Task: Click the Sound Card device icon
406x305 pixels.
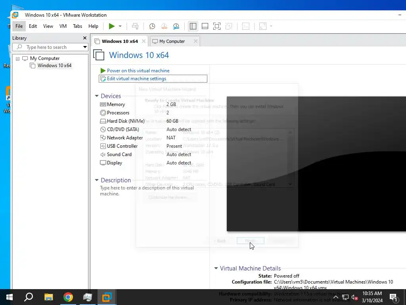Action: coord(103,154)
